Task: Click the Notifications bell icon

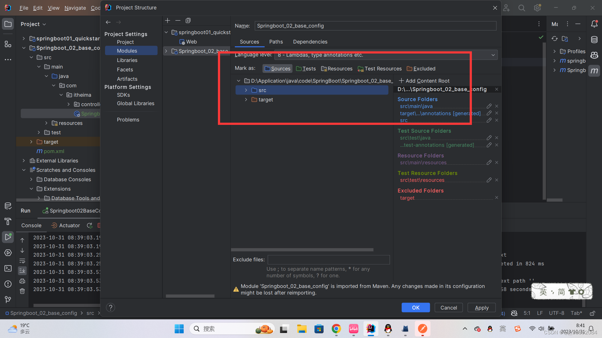Action: [594, 24]
